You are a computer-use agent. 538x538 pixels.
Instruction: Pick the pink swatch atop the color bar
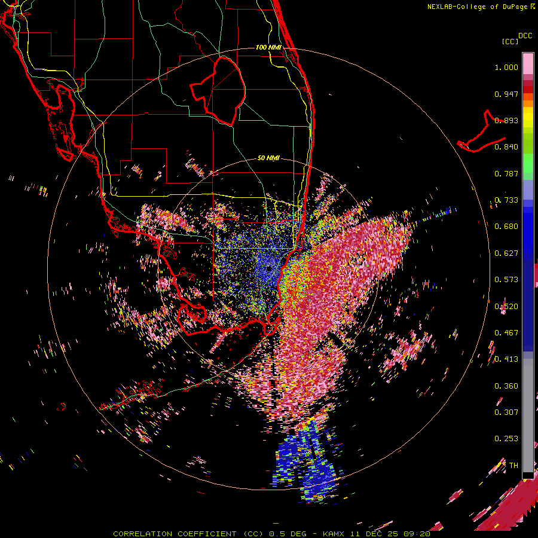[528, 63]
